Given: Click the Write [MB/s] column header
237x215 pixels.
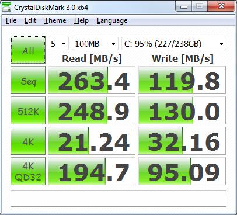Looking at the screenshot, I should coord(183,58).
